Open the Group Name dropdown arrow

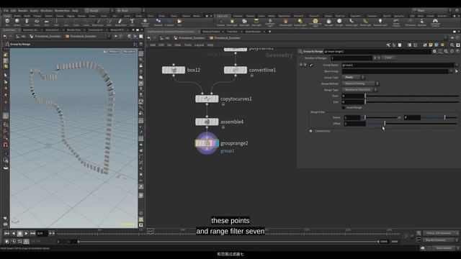coord(457,65)
